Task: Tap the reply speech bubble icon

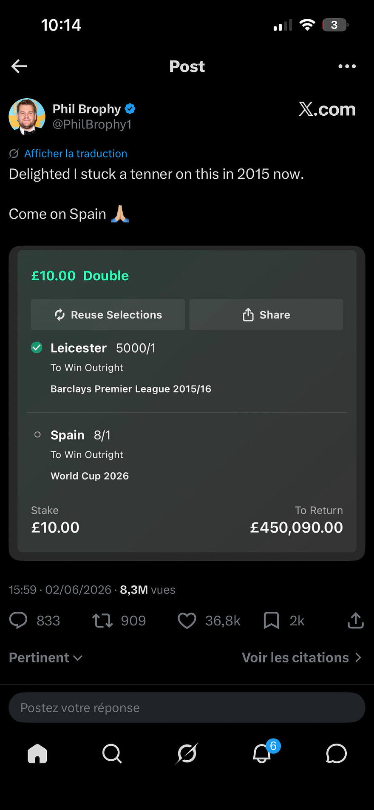Action: point(18,621)
